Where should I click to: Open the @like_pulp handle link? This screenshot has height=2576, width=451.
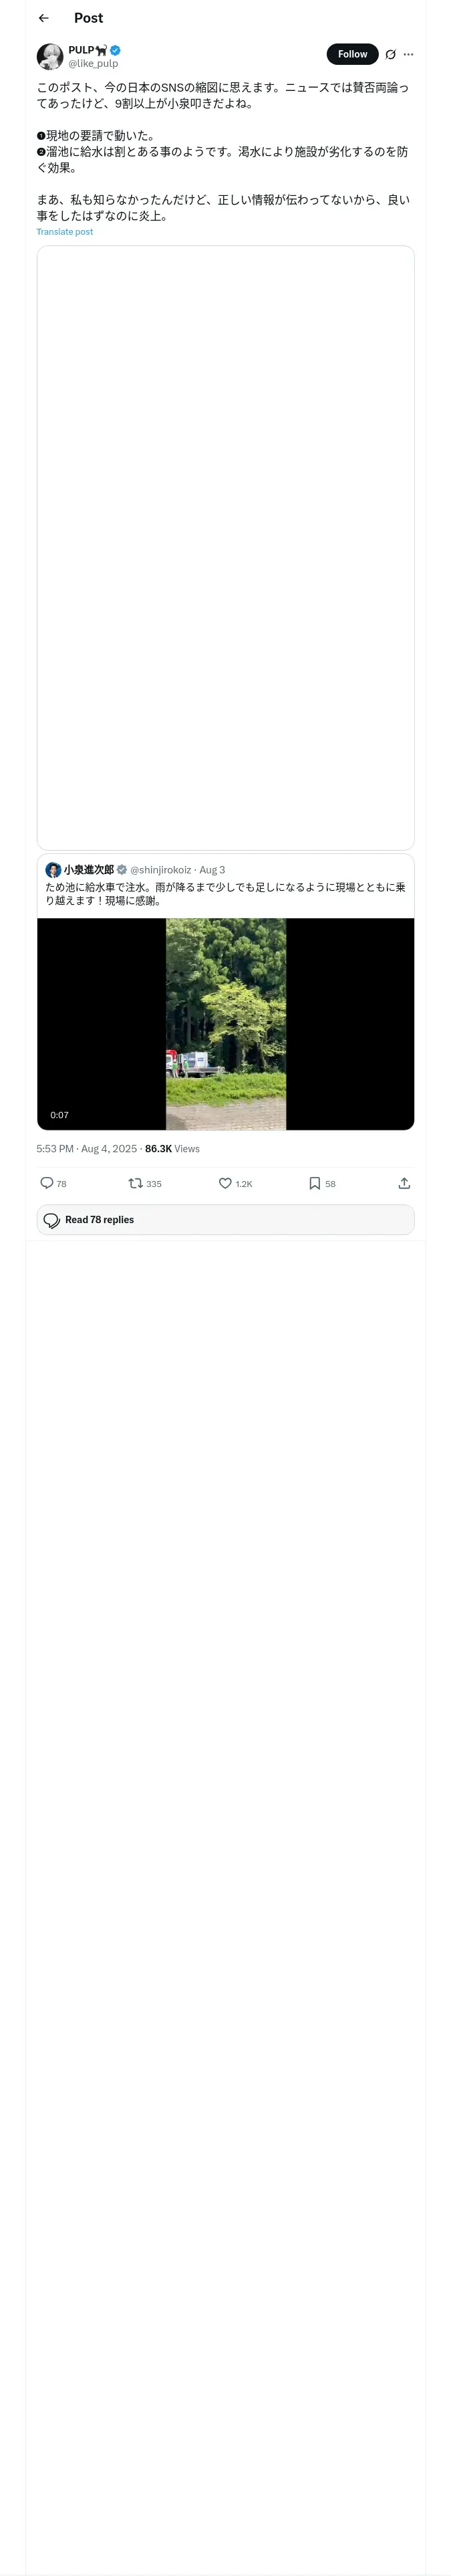coord(93,63)
